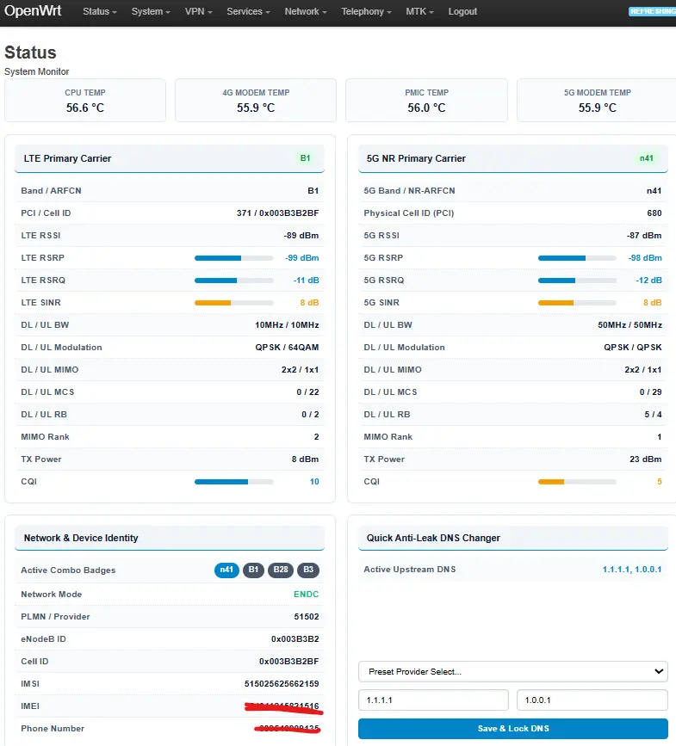The height and width of the screenshot is (746, 676).
Task: Click the LTE modulation value QPSK / 64QAM
Action: [x=287, y=348]
